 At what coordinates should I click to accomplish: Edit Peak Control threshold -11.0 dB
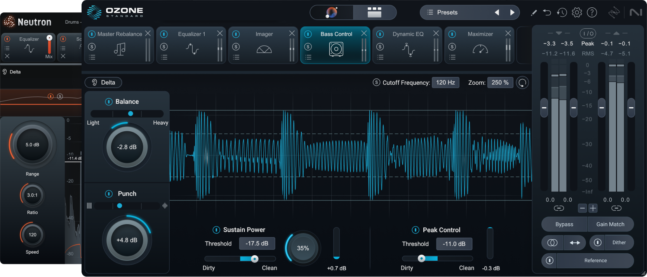point(454,244)
